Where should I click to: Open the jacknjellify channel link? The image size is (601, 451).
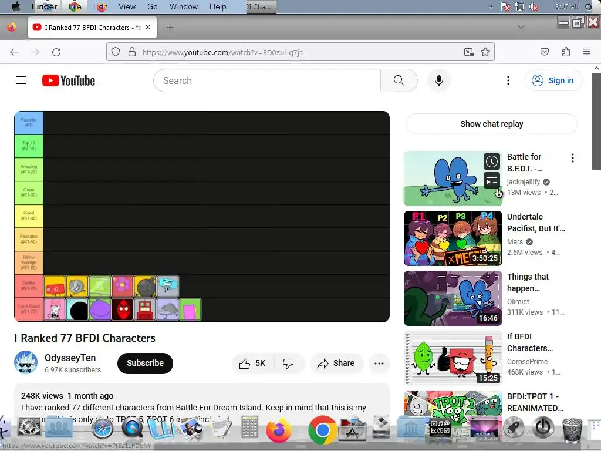tap(523, 182)
